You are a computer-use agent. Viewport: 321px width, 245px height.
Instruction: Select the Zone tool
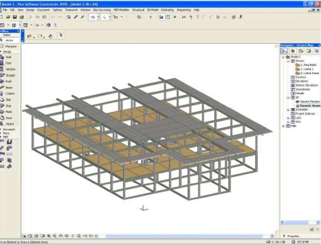click(x=8, y=118)
